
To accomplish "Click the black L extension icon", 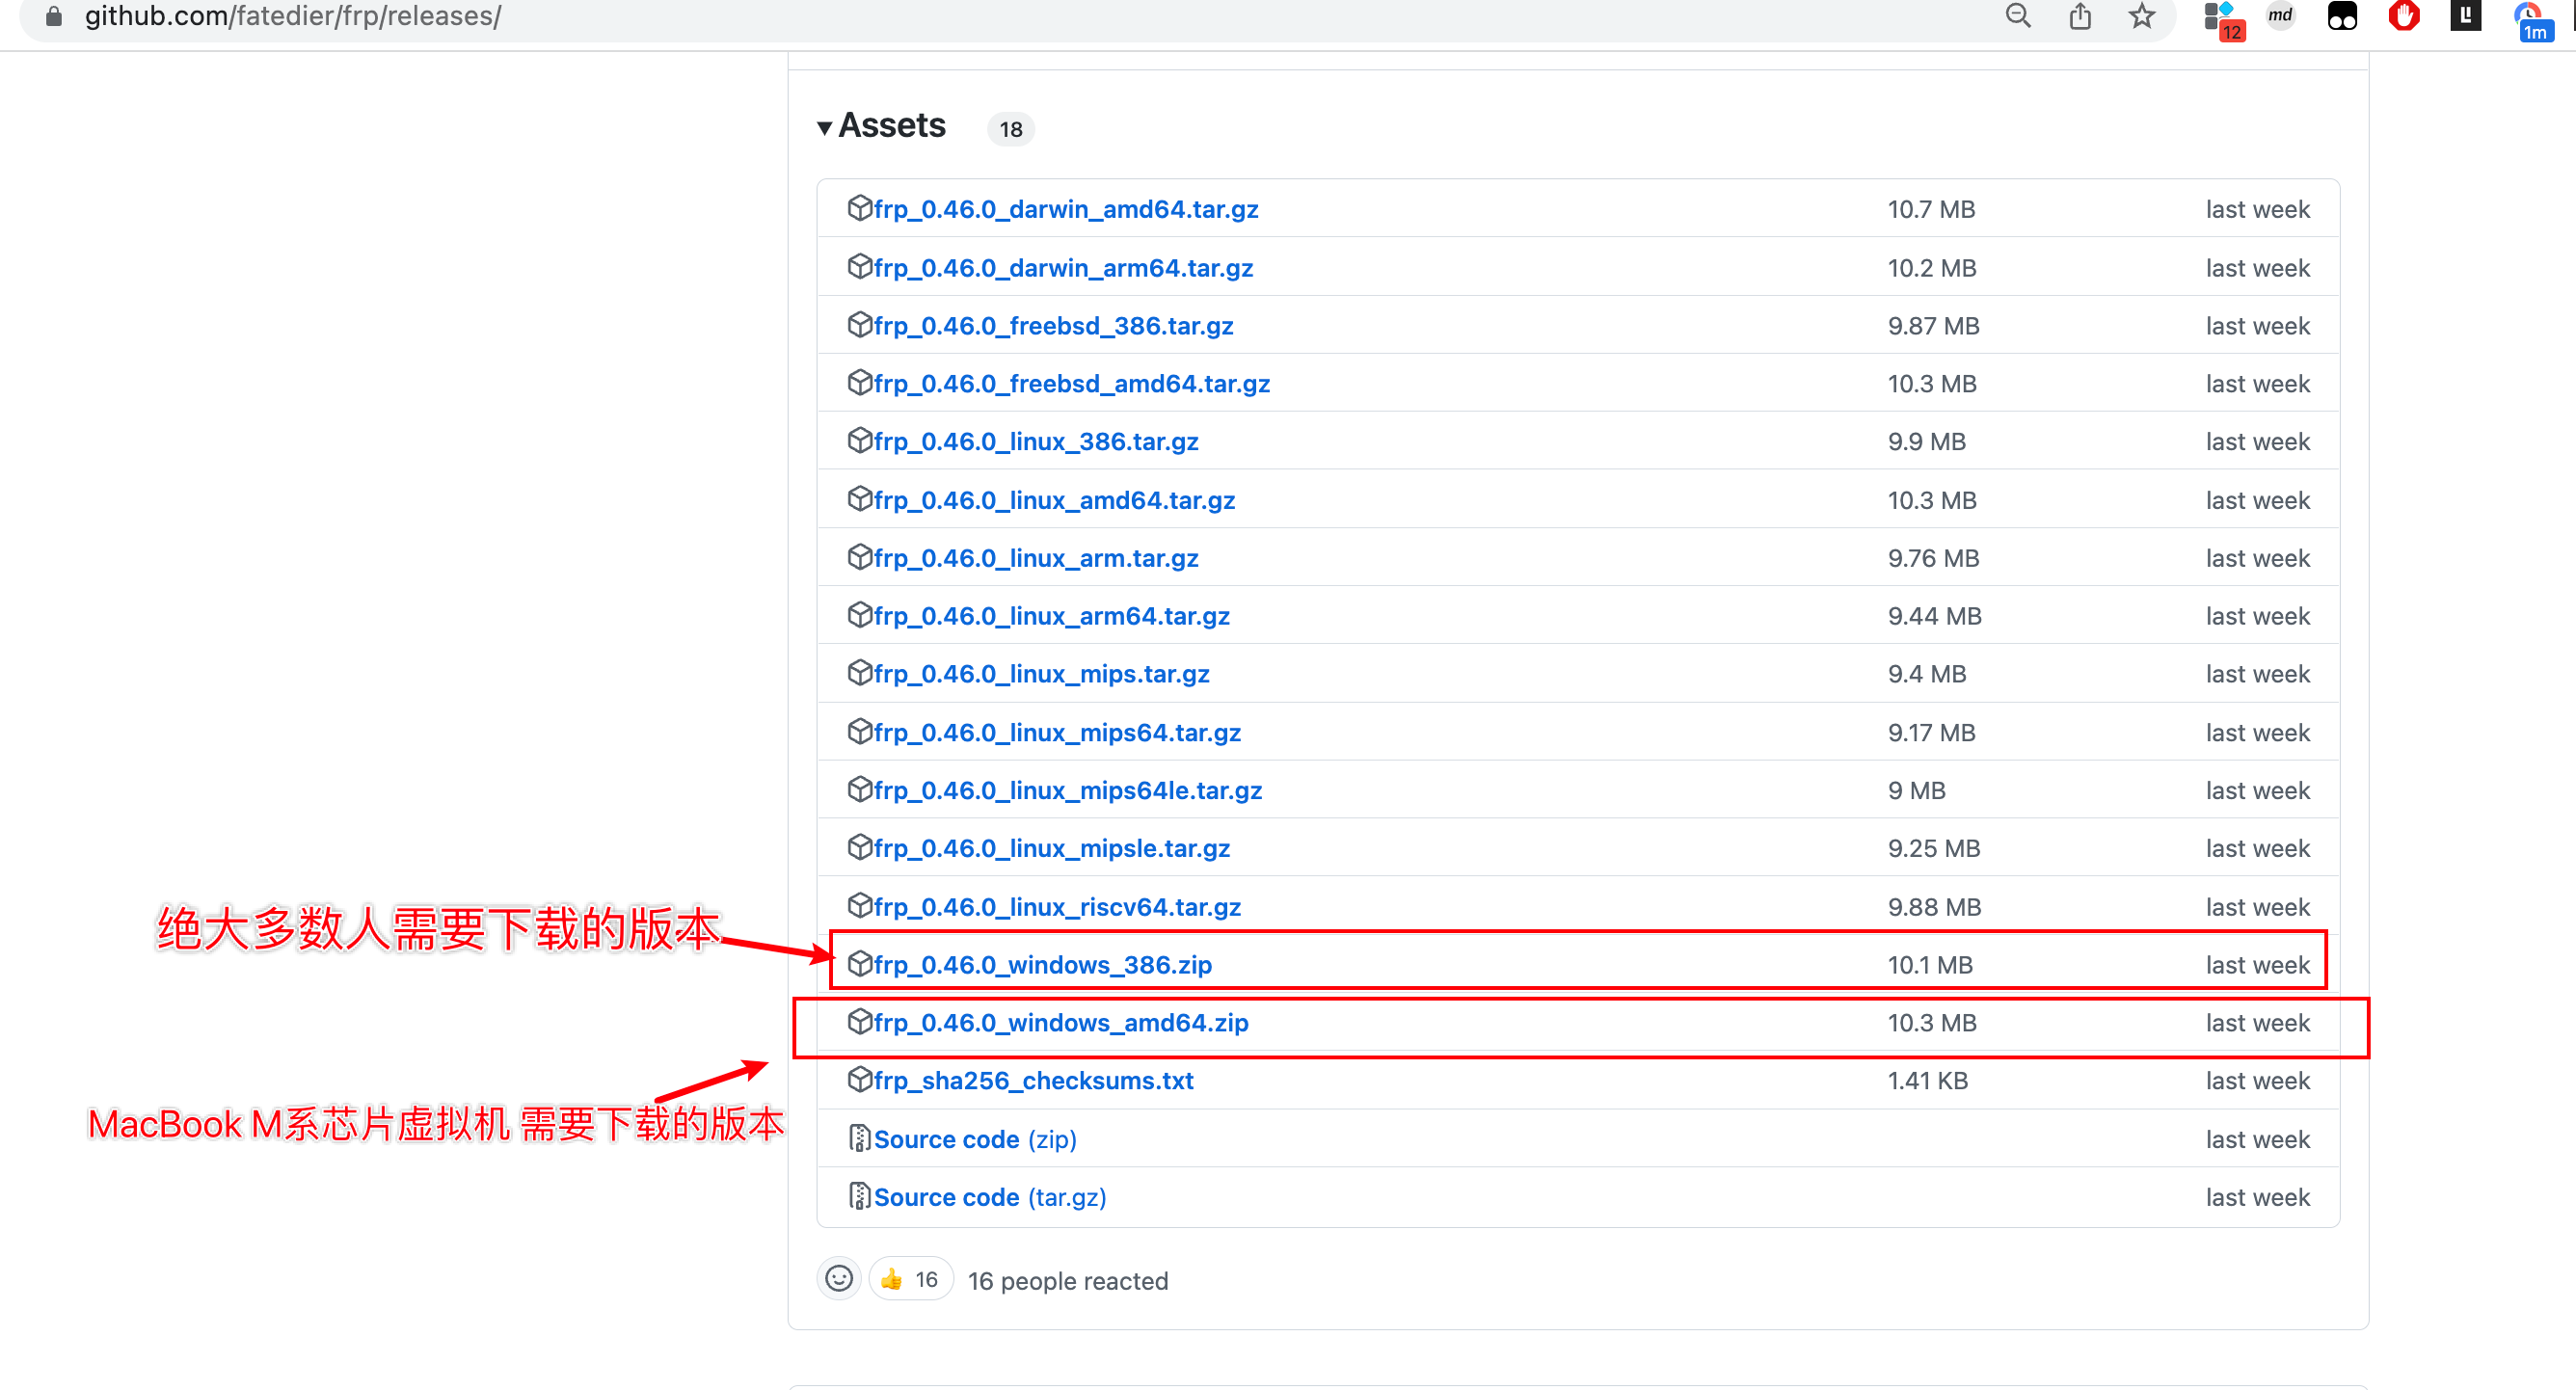I will 2465,16.
